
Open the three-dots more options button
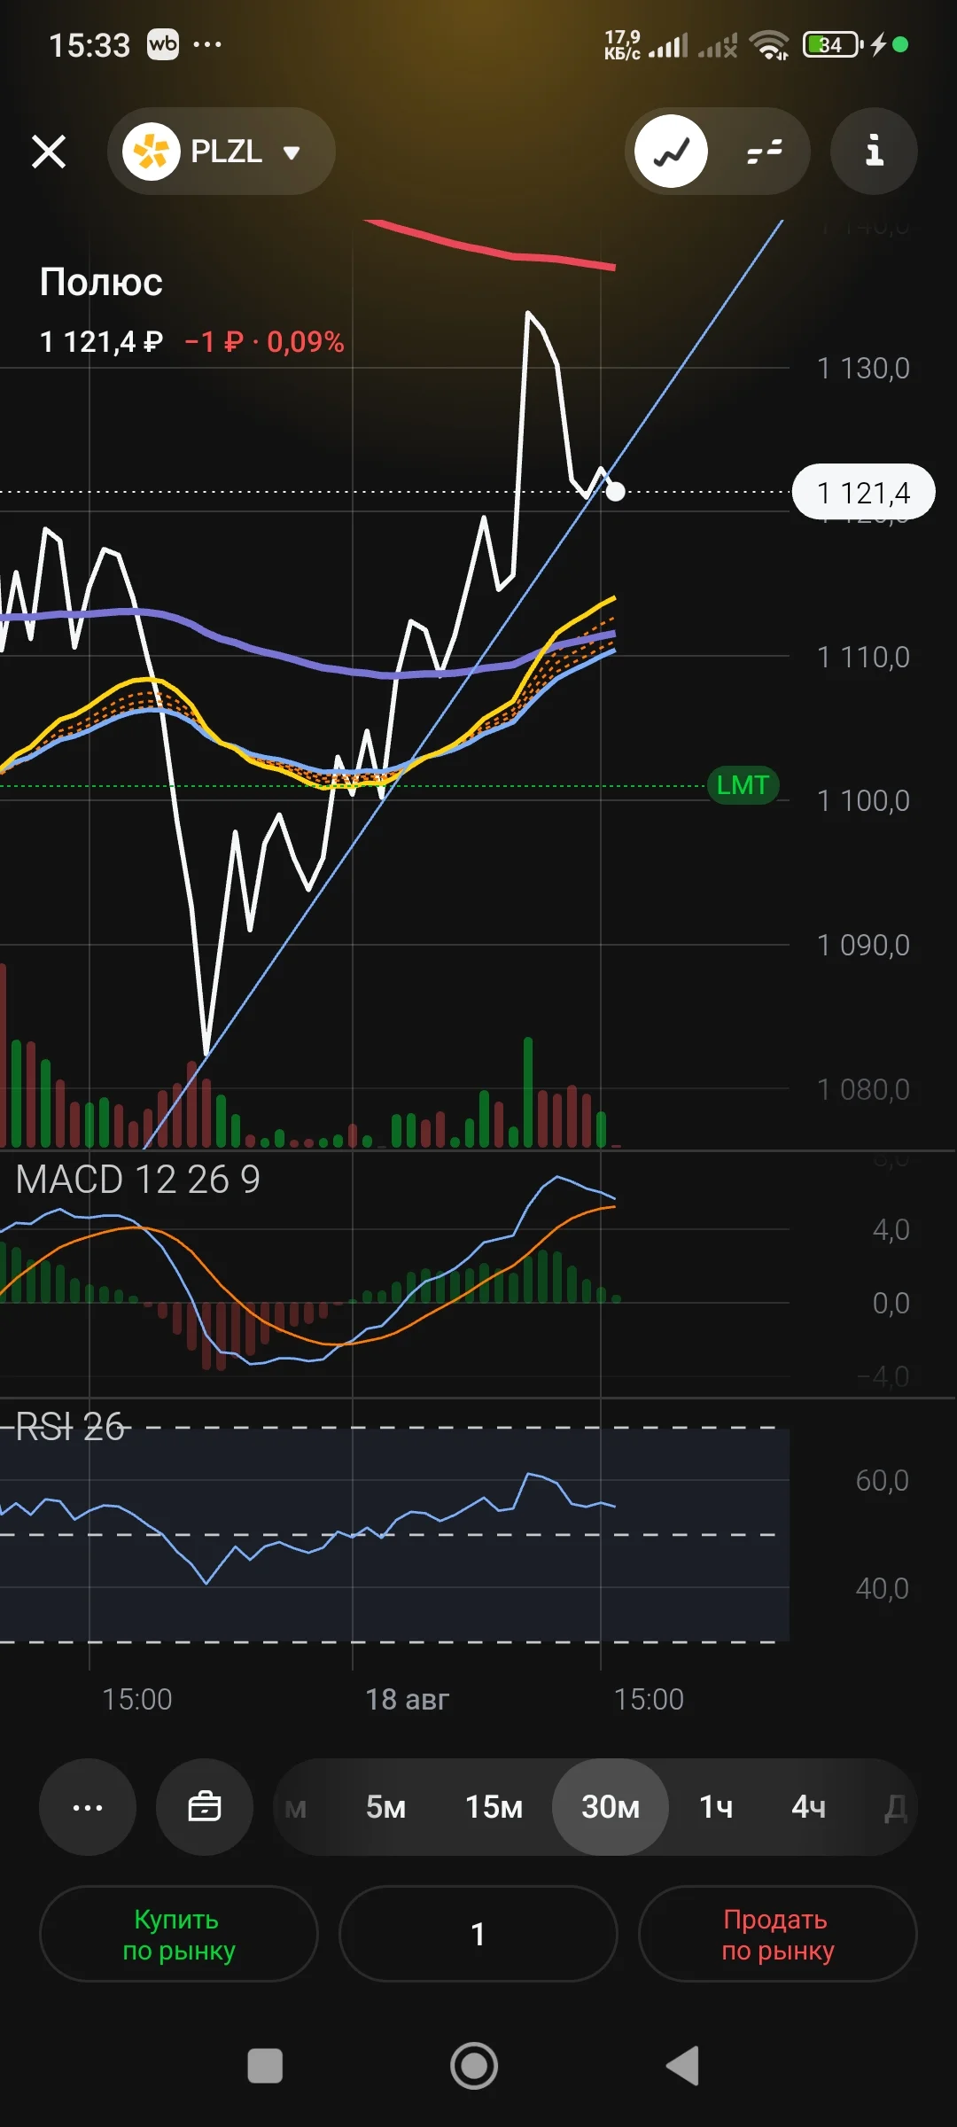point(88,1807)
